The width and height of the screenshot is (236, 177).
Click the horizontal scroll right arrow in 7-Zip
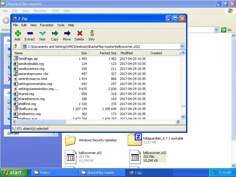[x=178, y=122]
